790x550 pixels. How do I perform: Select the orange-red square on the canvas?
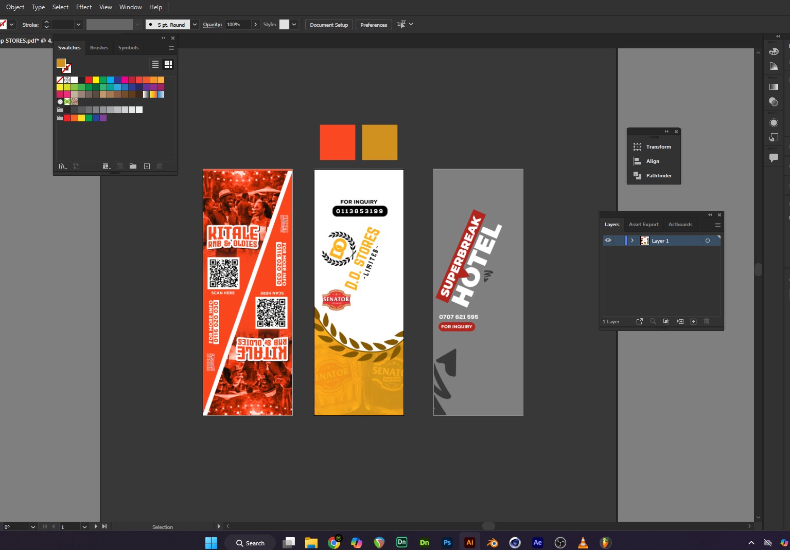point(338,142)
